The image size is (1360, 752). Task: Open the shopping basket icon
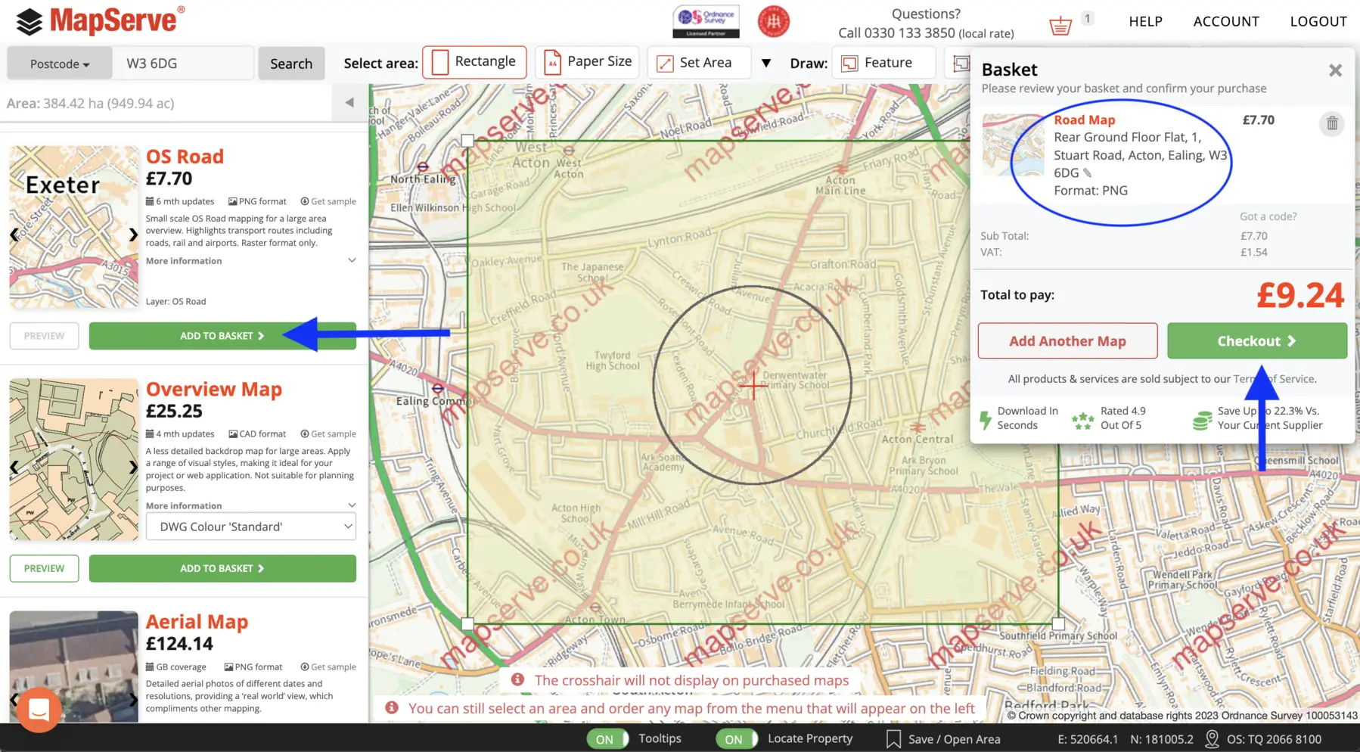(x=1060, y=26)
